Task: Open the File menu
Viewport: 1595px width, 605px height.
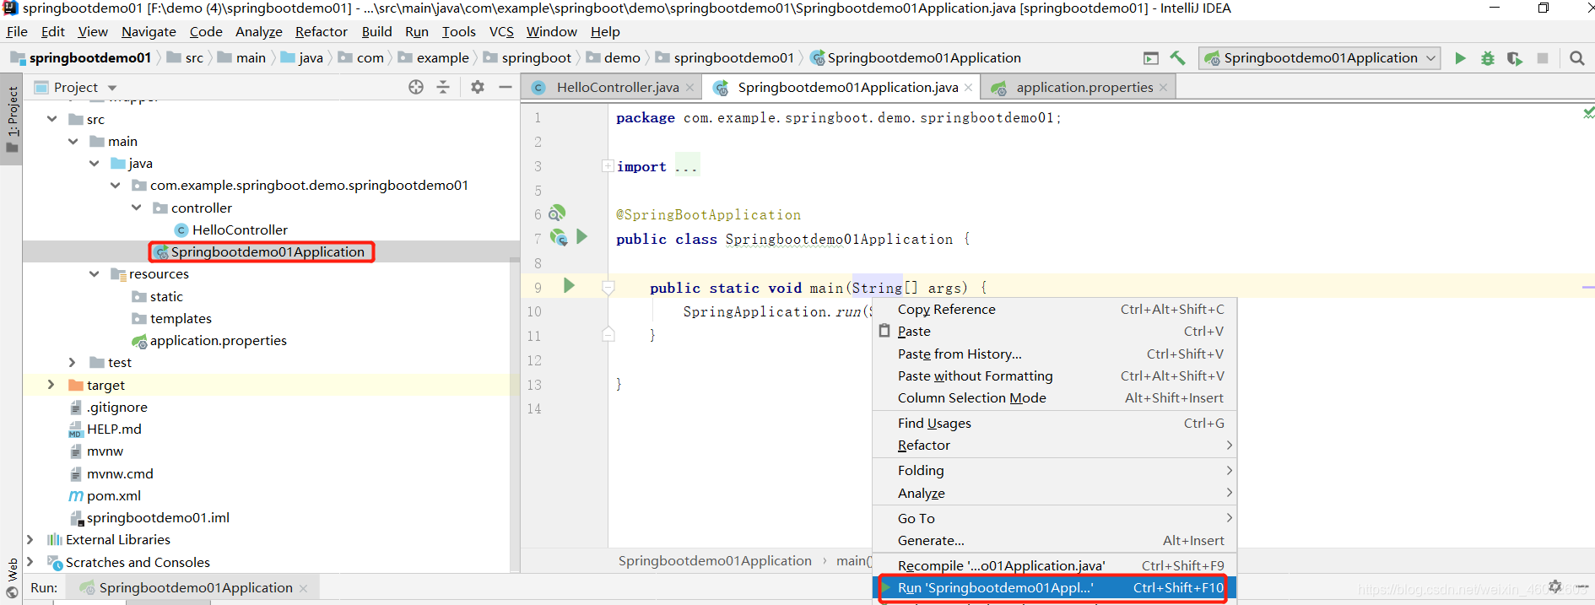Action: pyautogui.click(x=17, y=31)
